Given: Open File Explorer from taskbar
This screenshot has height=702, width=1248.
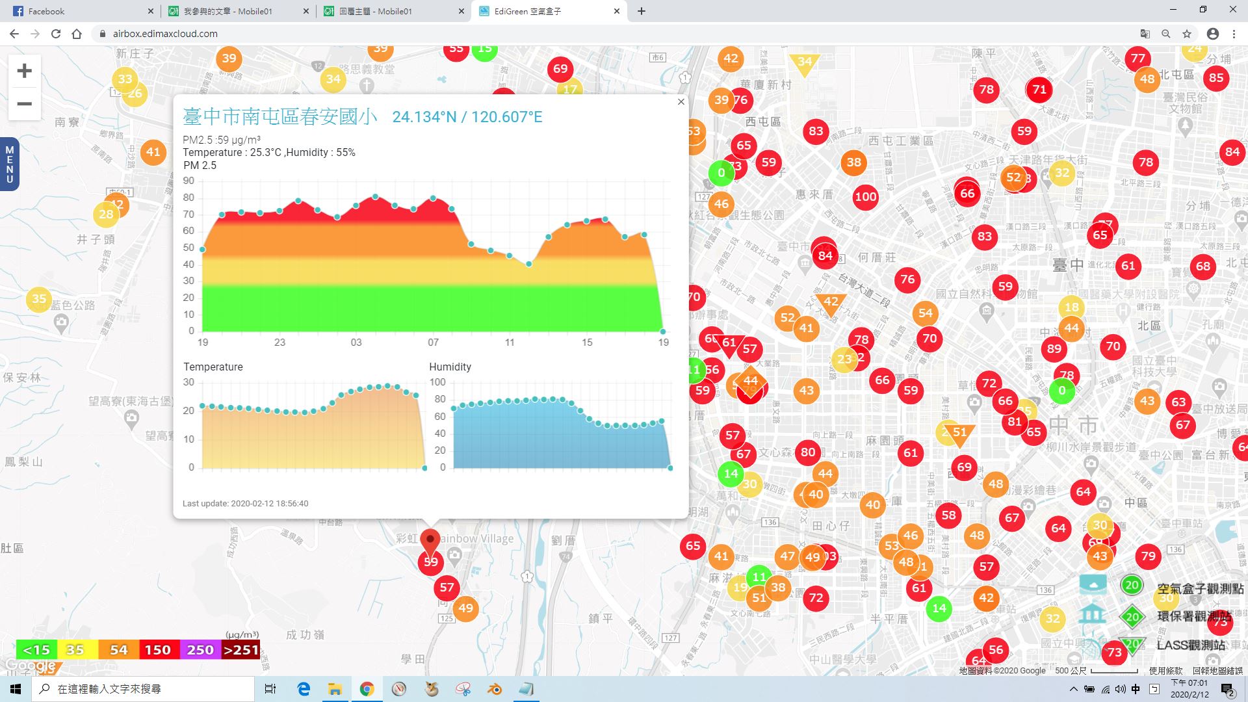Looking at the screenshot, I should pyautogui.click(x=335, y=689).
